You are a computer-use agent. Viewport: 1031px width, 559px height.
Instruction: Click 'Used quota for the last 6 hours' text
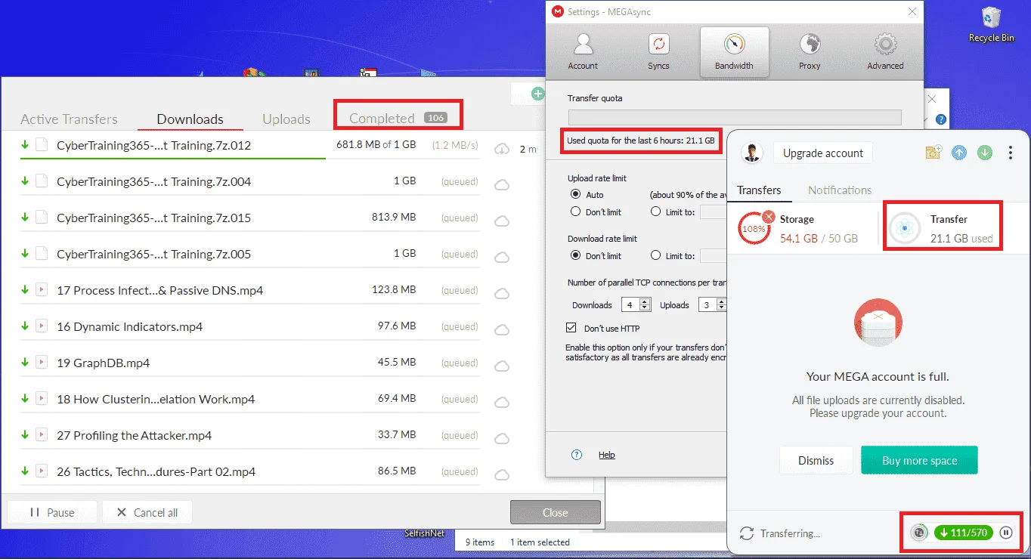[640, 141]
